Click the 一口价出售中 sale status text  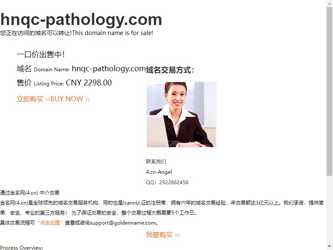point(40,55)
